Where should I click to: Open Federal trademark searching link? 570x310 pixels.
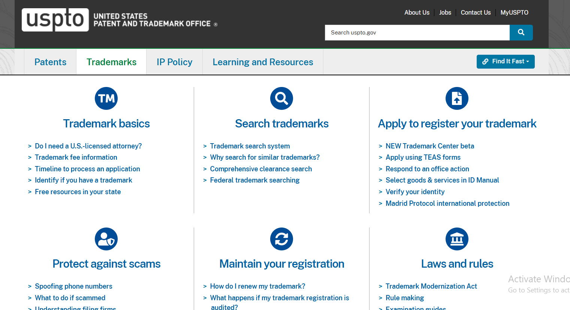click(x=255, y=180)
